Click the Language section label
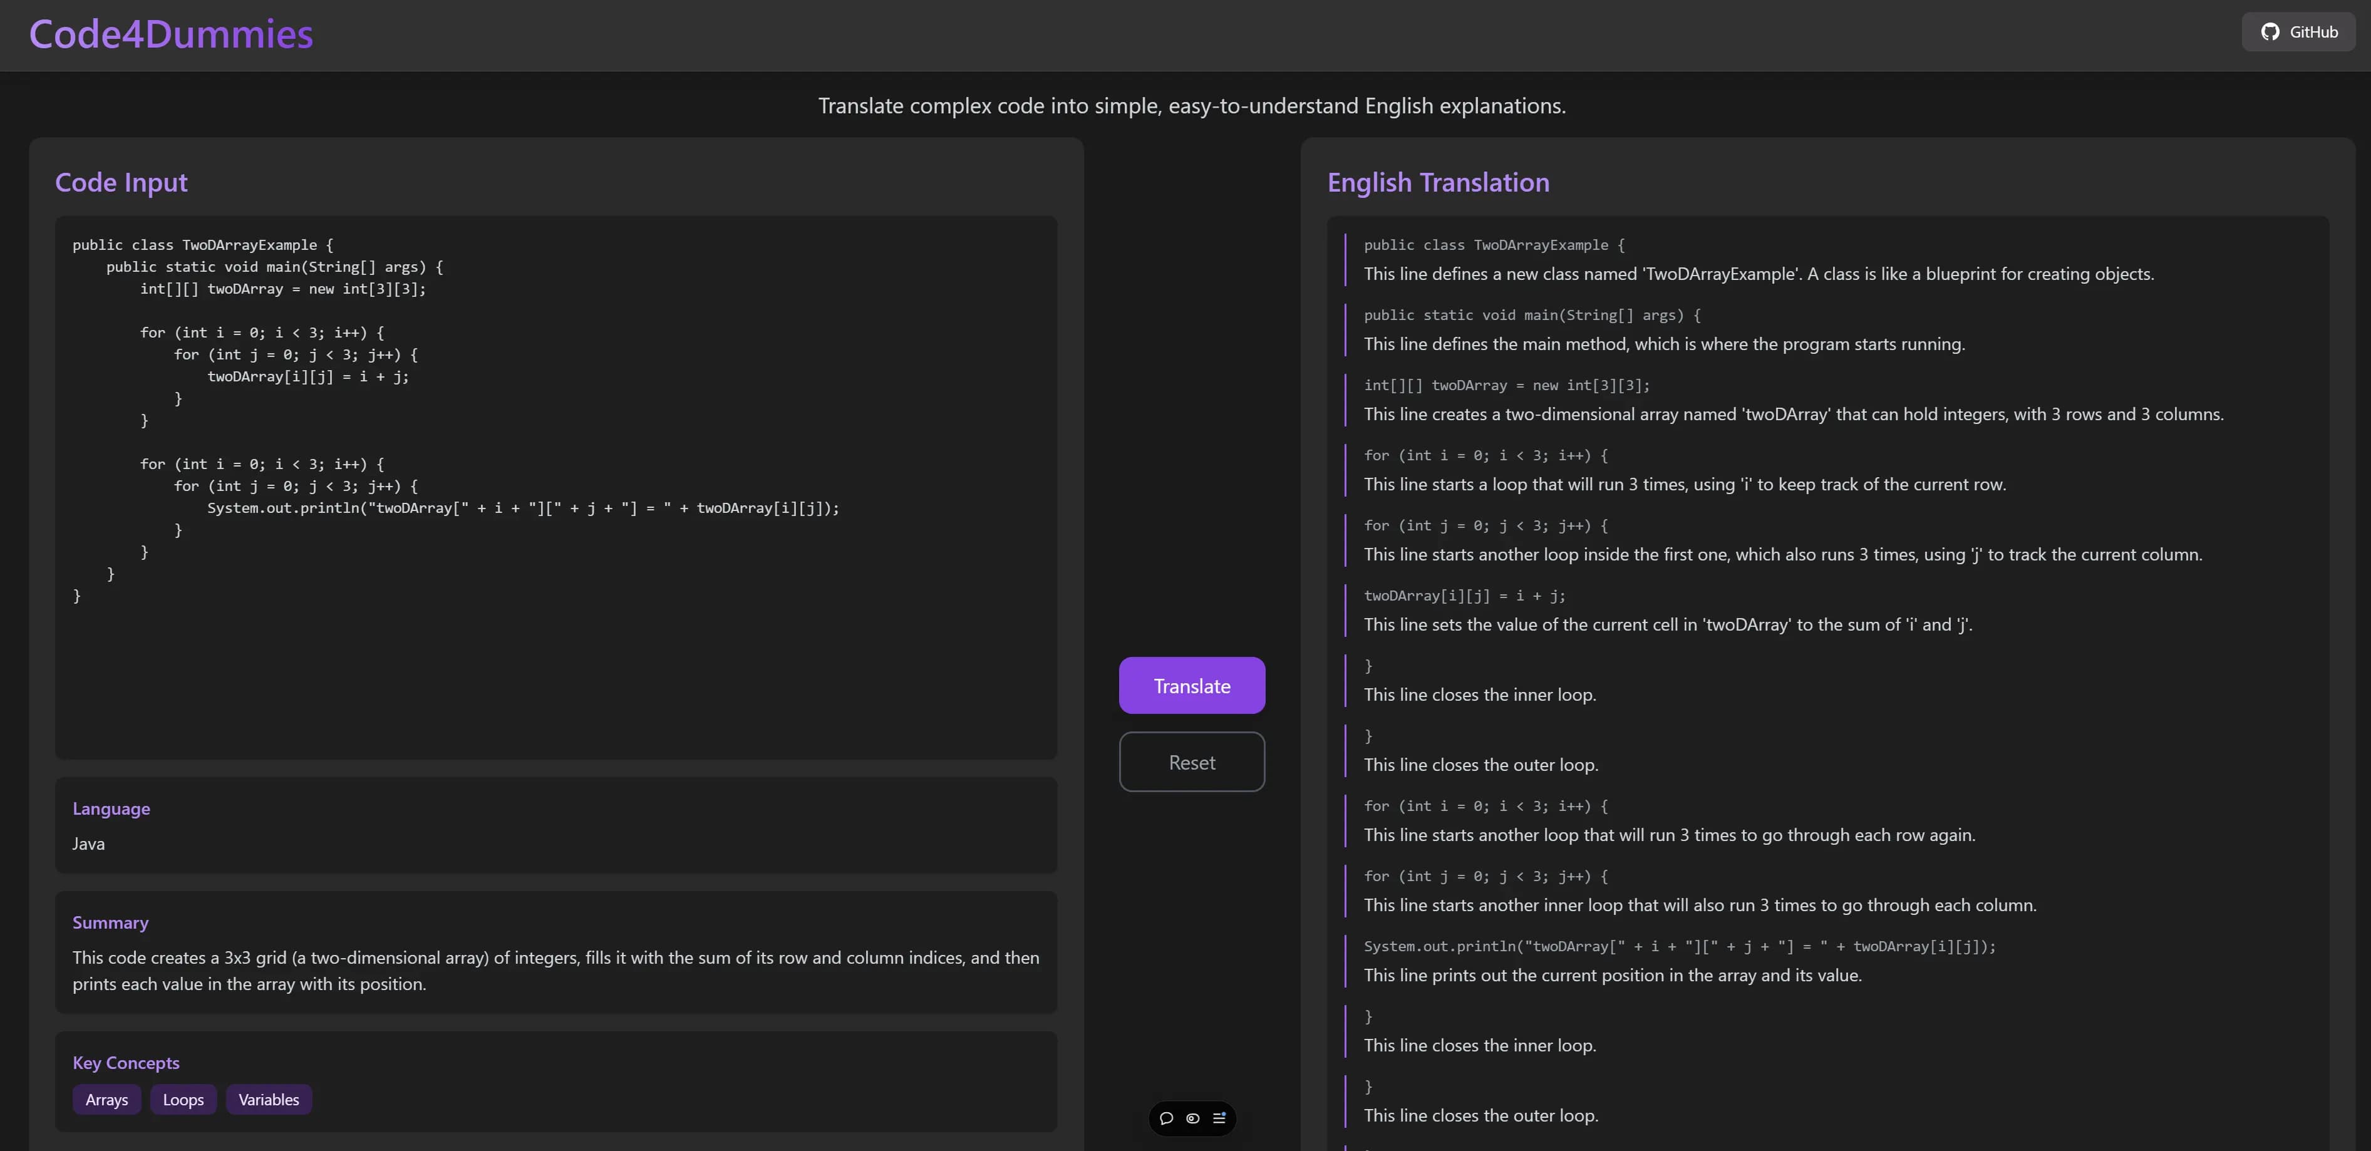The image size is (2371, 1151). pos(111,808)
